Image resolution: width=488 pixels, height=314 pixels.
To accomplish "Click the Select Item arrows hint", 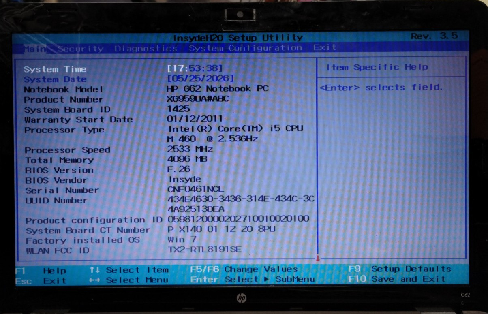I will [129, 270].
